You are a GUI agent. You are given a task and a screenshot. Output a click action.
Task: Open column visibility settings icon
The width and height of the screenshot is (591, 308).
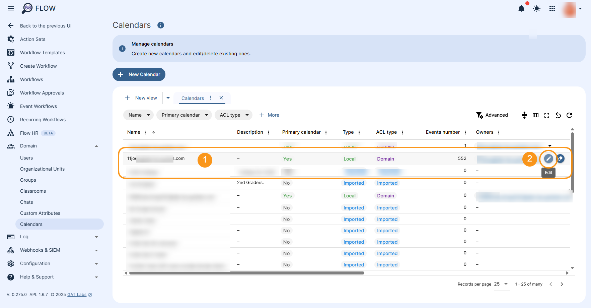535,115
